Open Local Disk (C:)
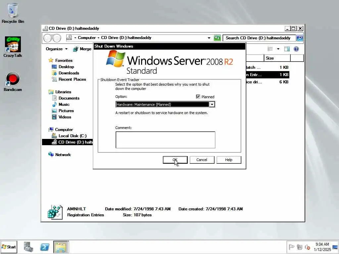The height and width of the screenshot is (254, 339). pos(73,136)
